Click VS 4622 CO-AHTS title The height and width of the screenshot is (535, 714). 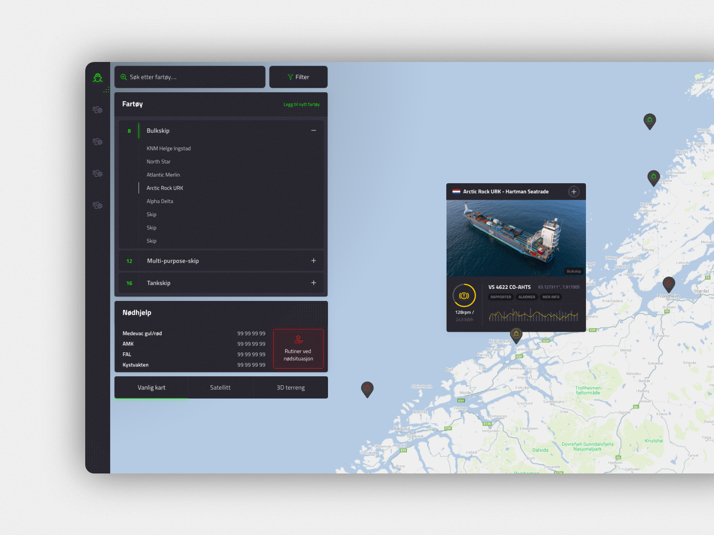click(510, 287)
